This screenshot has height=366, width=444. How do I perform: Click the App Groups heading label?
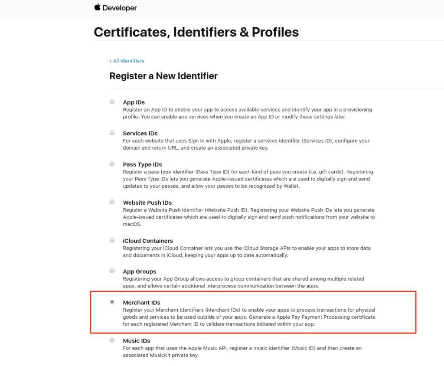click(140, 271)
